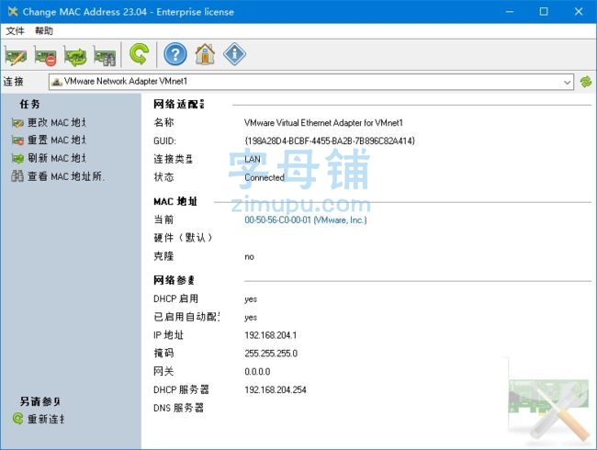Click the 另请参阅 sidebar heading
597x450 pixels.
click(x=39, y=401)
